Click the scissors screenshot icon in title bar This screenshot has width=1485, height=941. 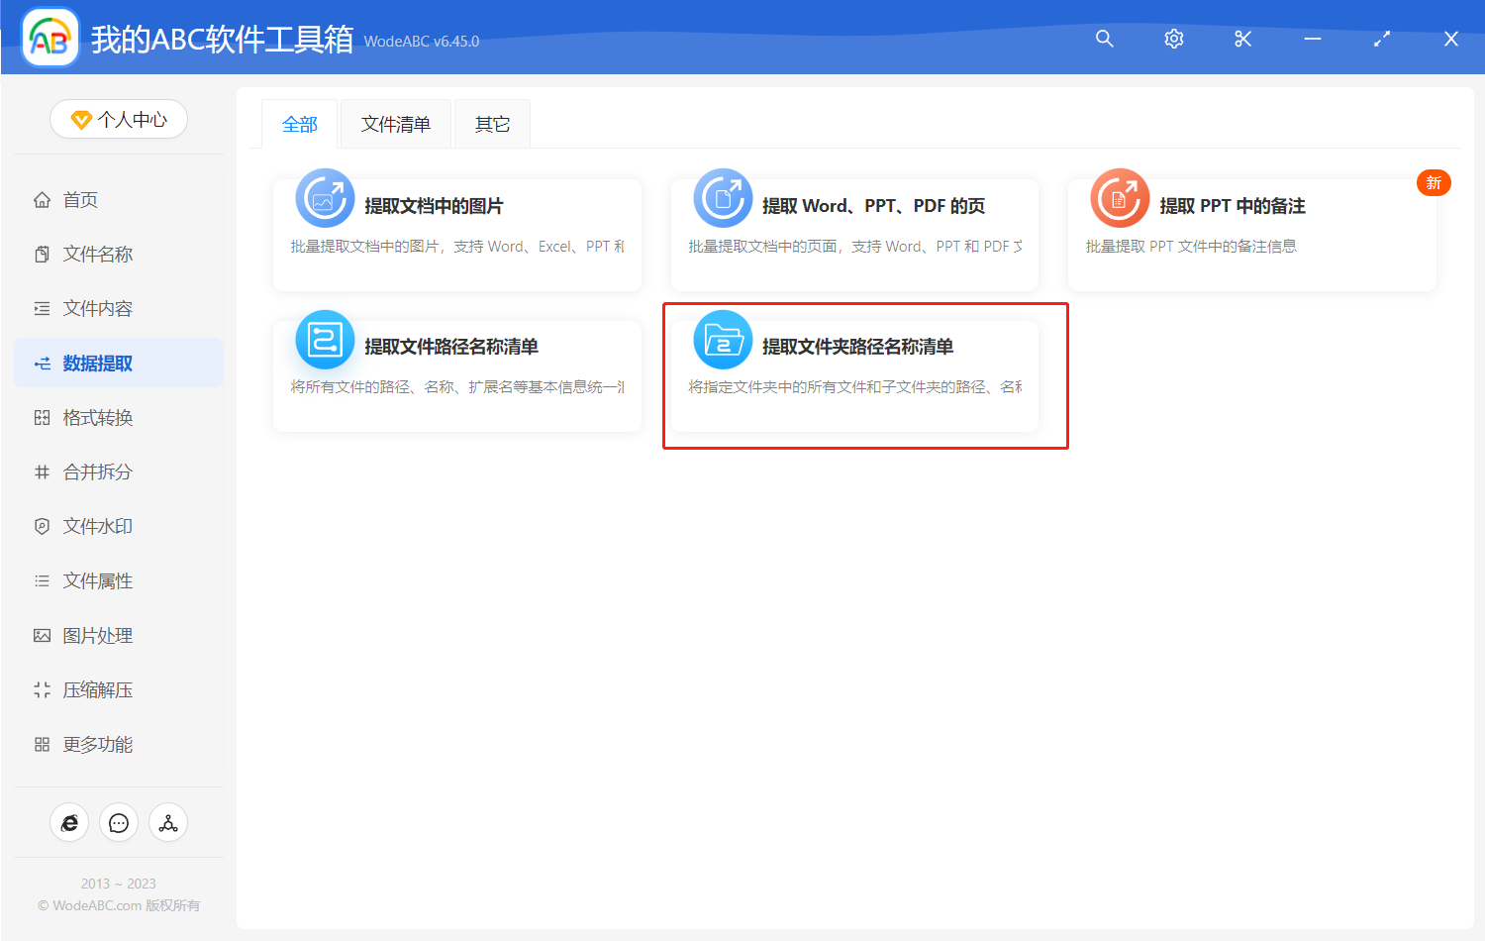(x=1242, y=39)
